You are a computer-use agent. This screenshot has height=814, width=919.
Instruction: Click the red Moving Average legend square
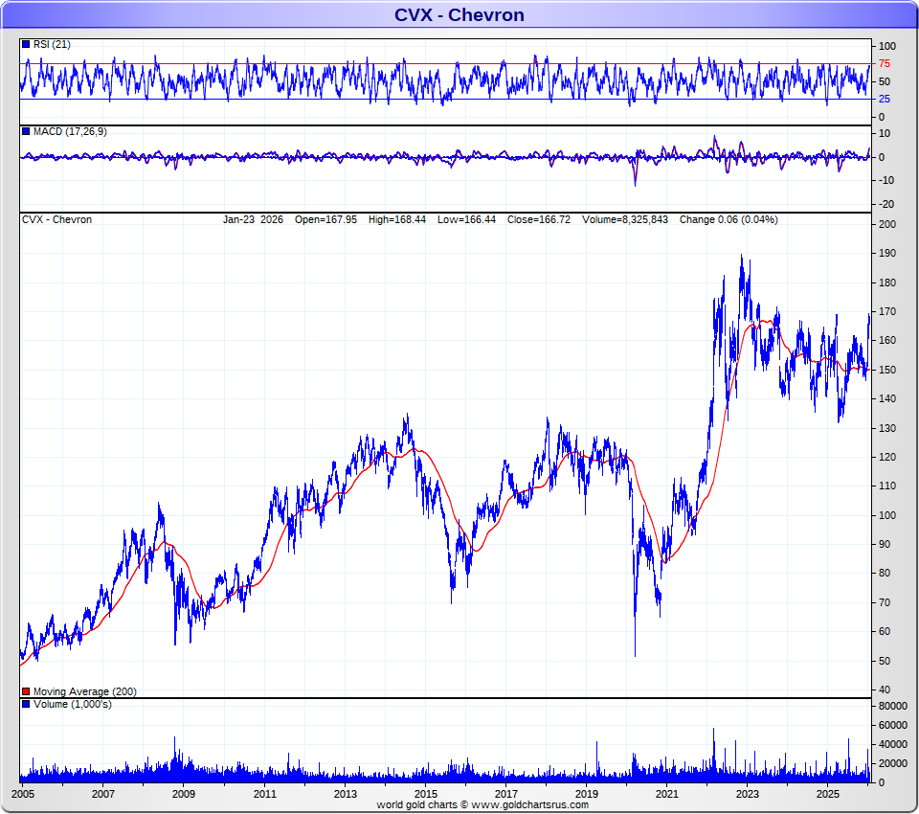coord(26,692)
